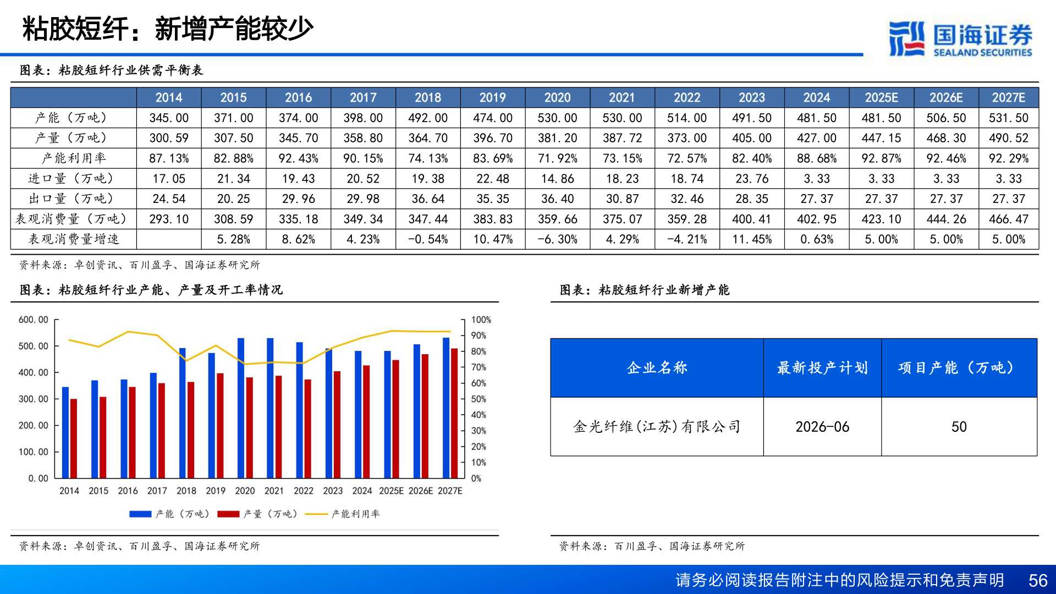This screenshot has height=594, width=1056.
Task: Click the Sealand Securities logo
Action: (x=960, y=38)
